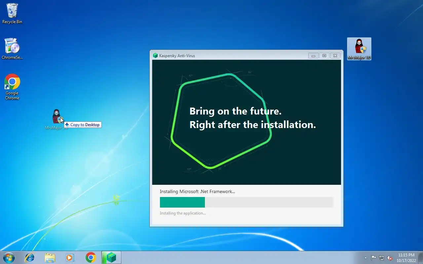Click the green hexagon graphic in the installer
This screenshot has width=423, height=264.
coord(221,121)
